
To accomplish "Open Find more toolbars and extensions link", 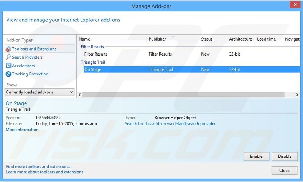I will point(39,167).
